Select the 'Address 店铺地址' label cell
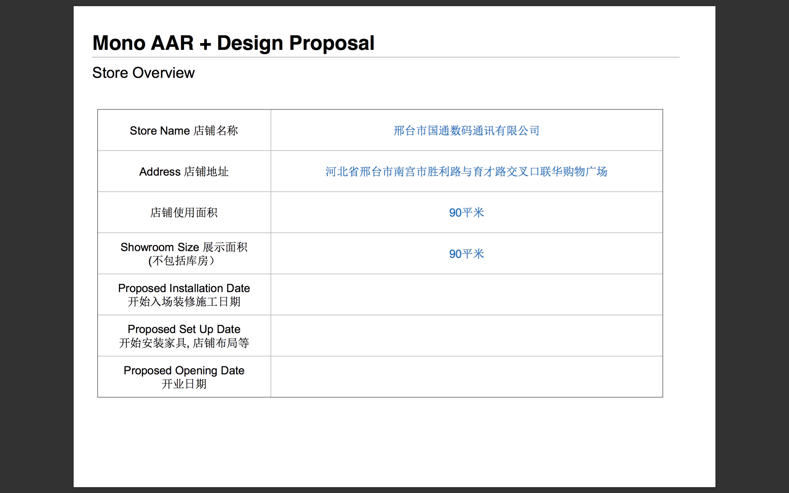789x493 pixels. click(x=184, y=172)
